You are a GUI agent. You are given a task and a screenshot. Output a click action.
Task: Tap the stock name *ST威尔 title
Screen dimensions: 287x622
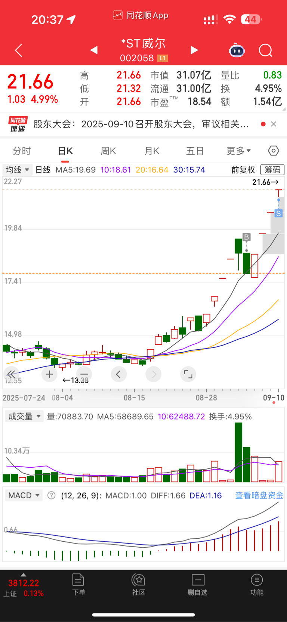143,43
